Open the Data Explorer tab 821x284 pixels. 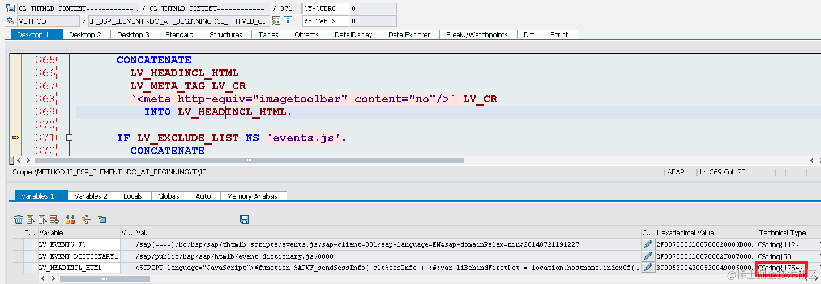409,34
